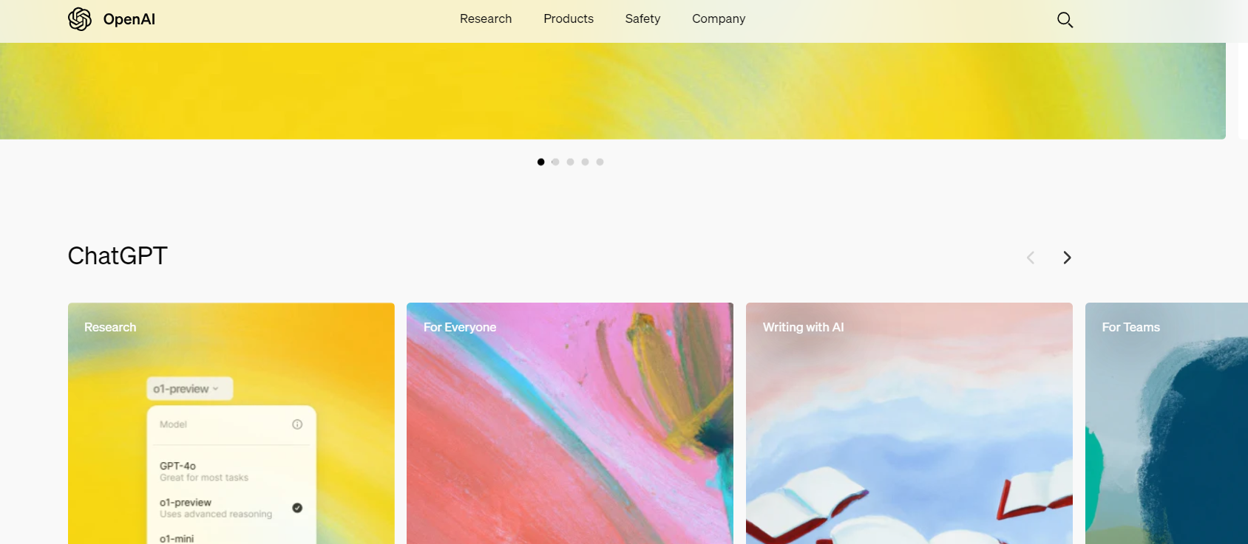Open the Writing with AI card
Image resolution: width=1248 pixels, height=544 pixels.
[909, 423]
